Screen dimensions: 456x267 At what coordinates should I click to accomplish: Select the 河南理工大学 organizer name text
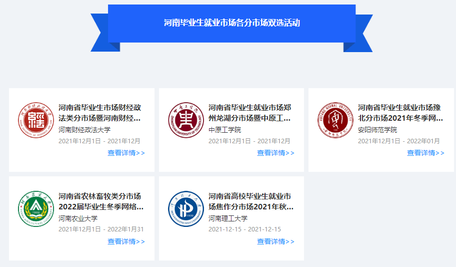[228, 218]
